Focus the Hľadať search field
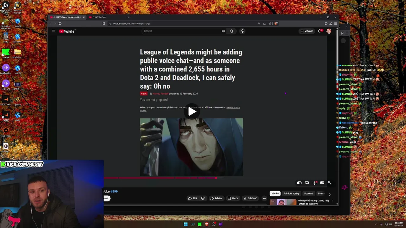The height and width of the screenshot is (228, 406). point(182,31)
